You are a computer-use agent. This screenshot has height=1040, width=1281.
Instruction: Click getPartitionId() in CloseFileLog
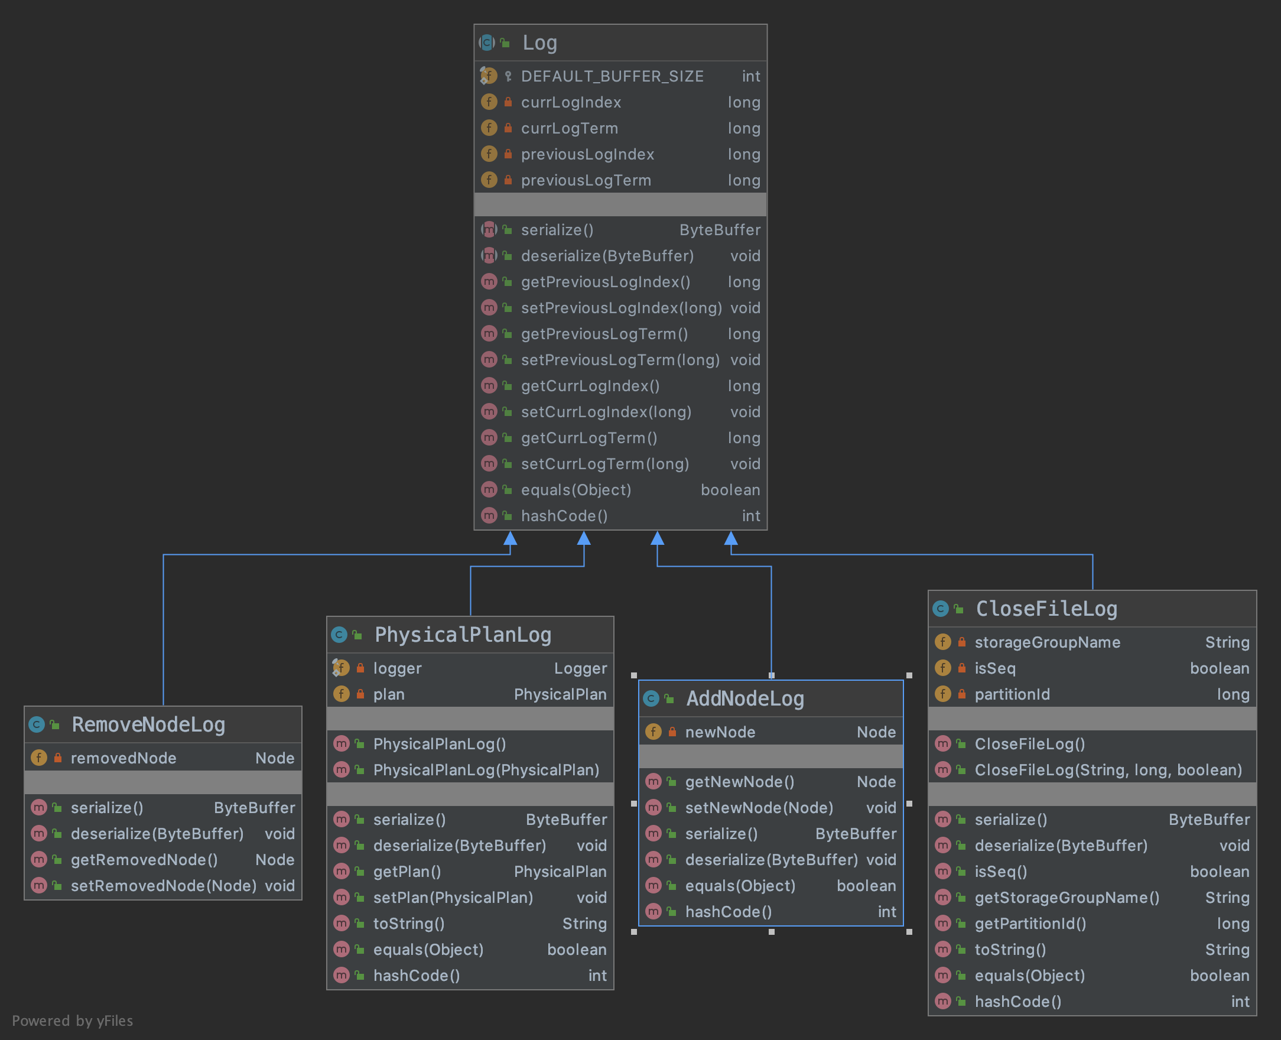(1093, 924)
